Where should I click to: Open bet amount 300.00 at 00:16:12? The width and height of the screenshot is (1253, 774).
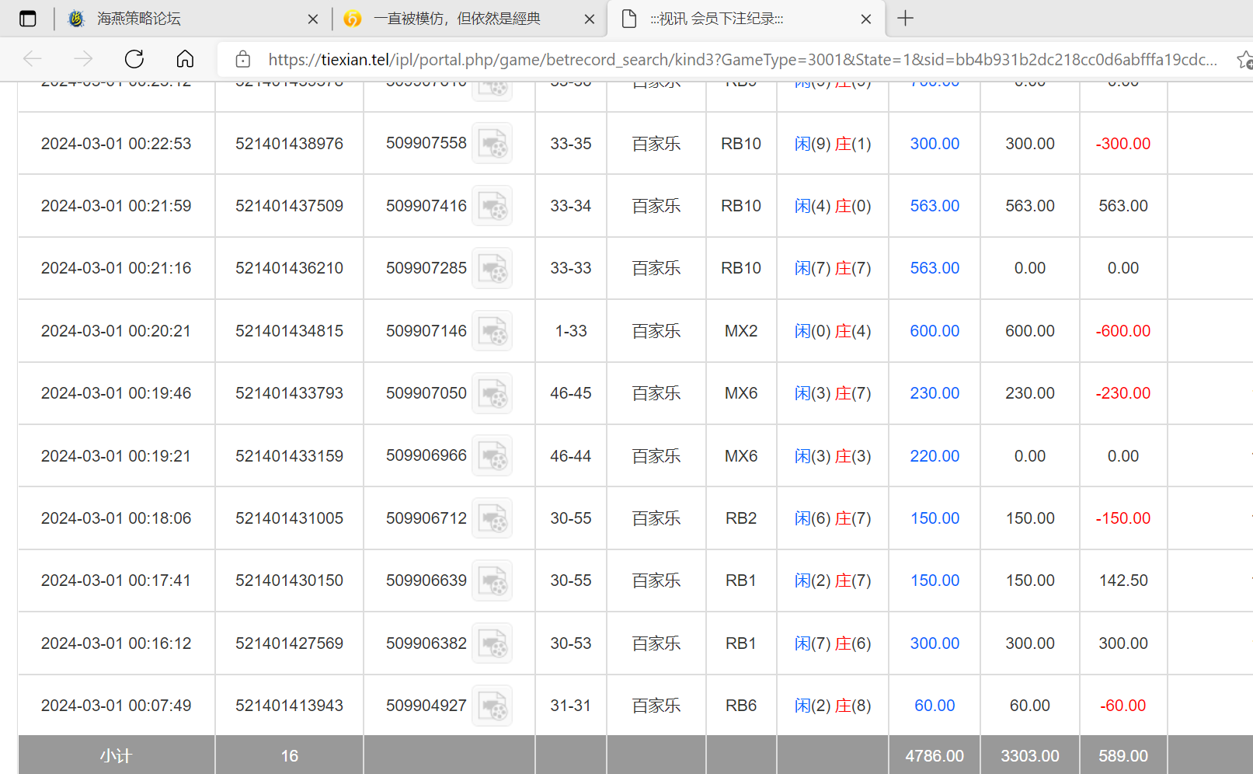(x=935, y=643)
